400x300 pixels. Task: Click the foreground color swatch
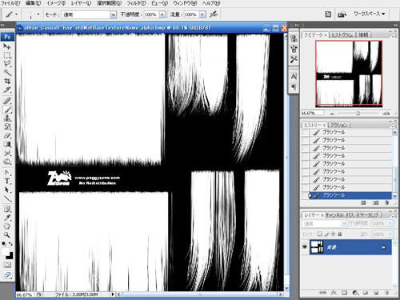[x=6, y=252]
